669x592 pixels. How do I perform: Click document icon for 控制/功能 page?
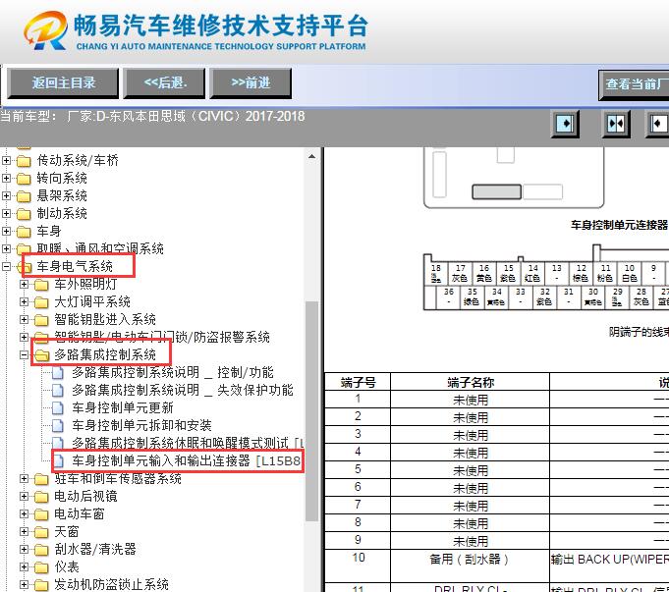pos(58,373)
